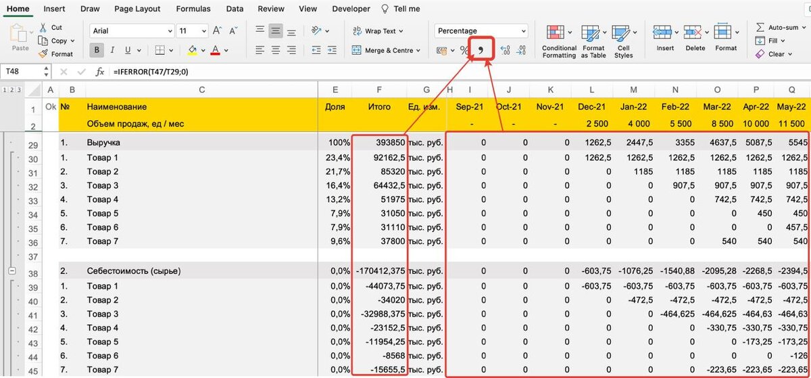Screen dimensions: 811x378
Task: Toggle Bold formatting
Action: click(x=97, y=50)
